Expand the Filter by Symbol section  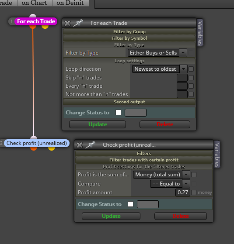(x=129, y=38)
